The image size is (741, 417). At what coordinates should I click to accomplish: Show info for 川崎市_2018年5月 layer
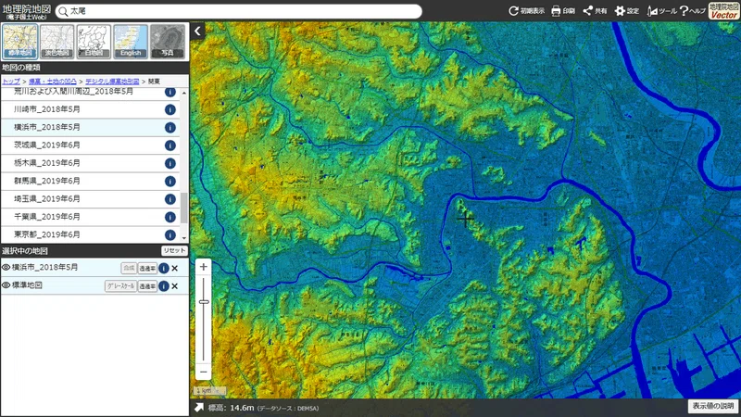point(170,109)
